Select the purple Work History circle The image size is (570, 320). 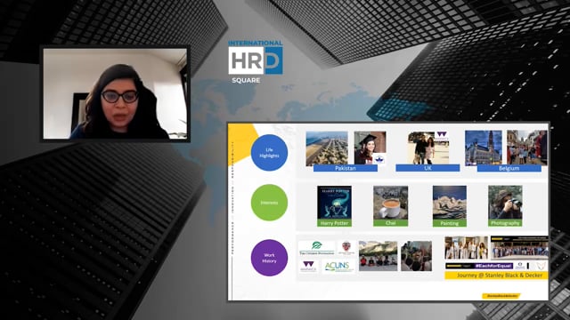pyautogui.click(x=269, y=258)
